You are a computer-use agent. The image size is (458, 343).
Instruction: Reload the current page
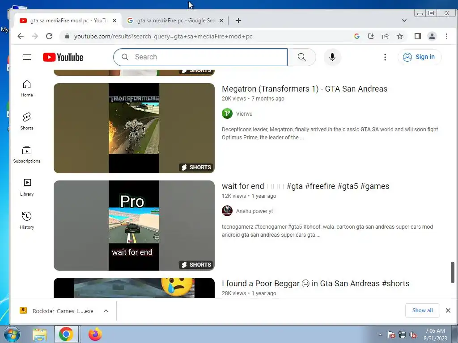click(x=49, y=36)
